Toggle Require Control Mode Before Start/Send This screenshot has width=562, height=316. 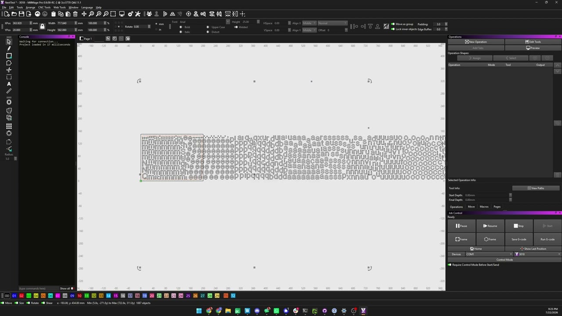450,265
